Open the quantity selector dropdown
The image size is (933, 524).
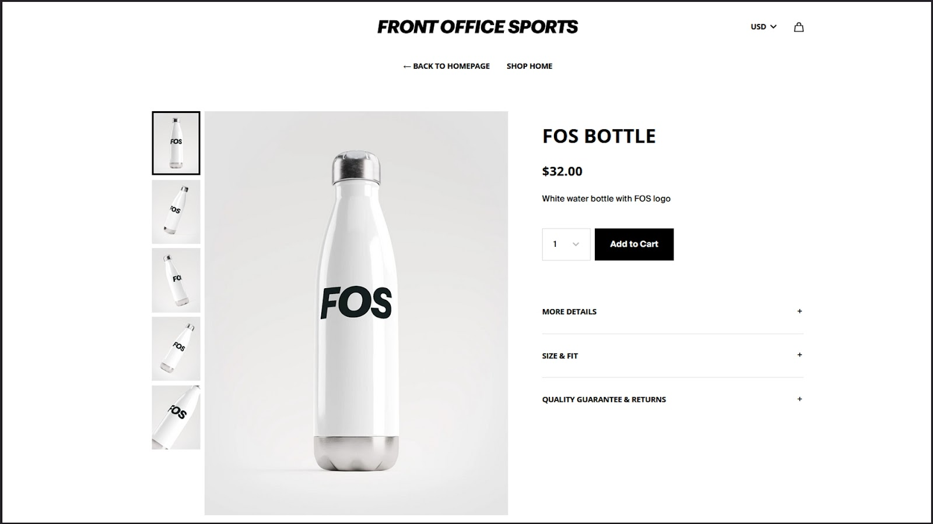tap(566, 245)
